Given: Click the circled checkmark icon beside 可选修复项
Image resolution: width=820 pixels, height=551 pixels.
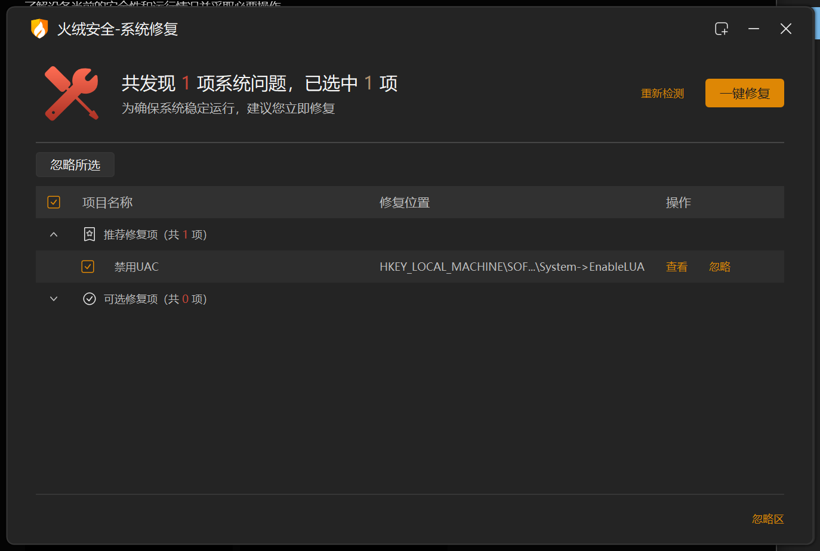Looking at the screenshot, I should tap(89, 298).
